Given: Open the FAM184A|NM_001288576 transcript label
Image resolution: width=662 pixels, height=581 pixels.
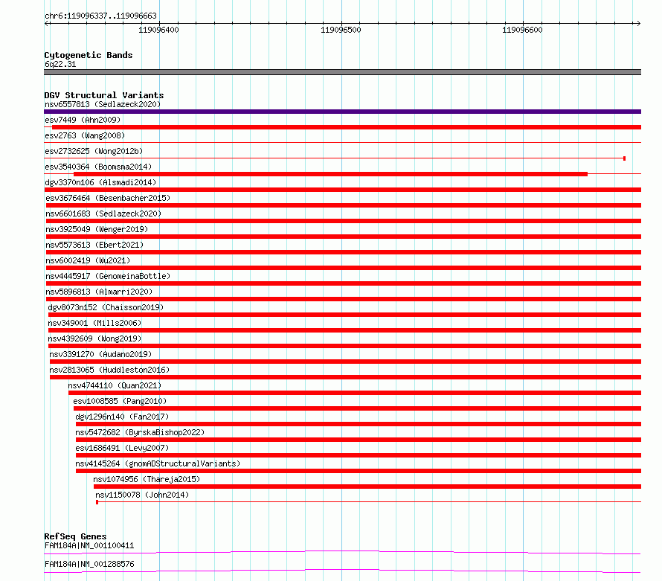Looking at the screenshot, I should (x=89, y=564).
